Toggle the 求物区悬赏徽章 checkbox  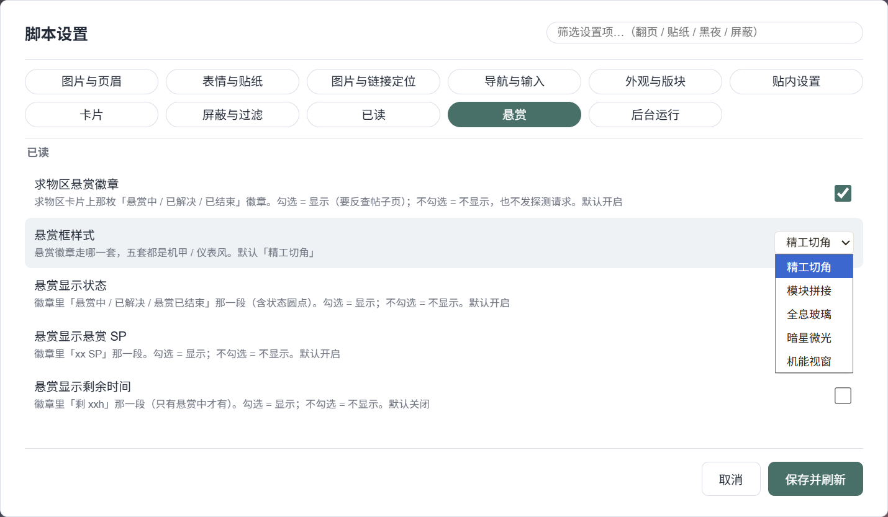(843, 194)
